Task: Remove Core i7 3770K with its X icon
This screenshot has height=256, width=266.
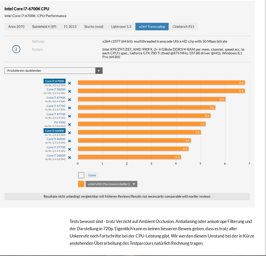Action: [x=70, y=149]
